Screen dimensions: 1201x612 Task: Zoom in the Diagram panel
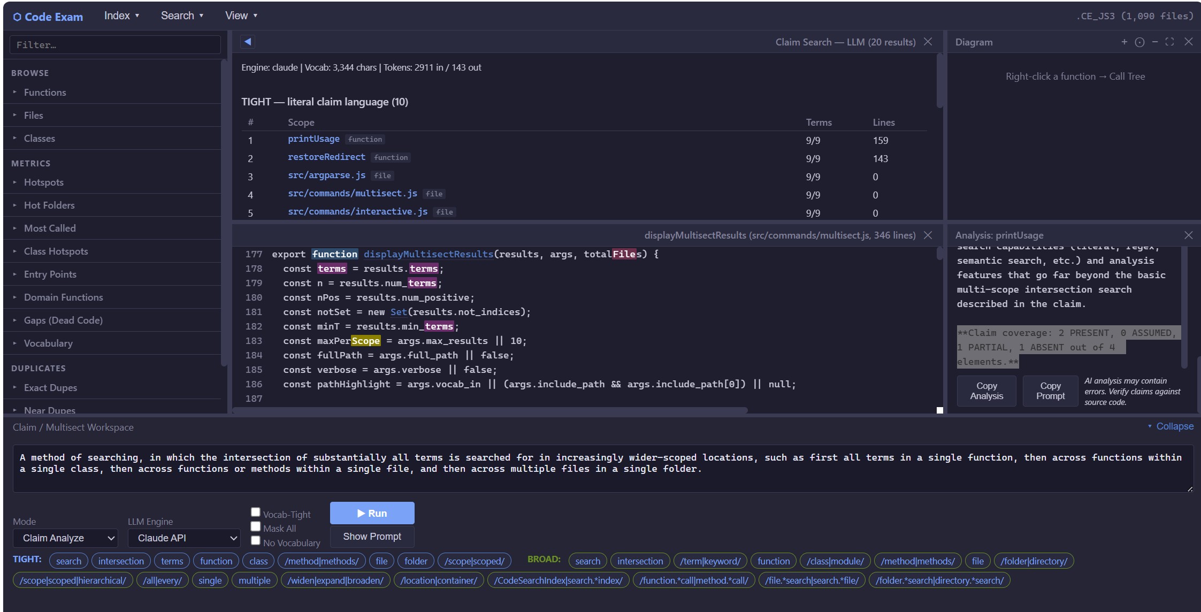click(1124, 42)
